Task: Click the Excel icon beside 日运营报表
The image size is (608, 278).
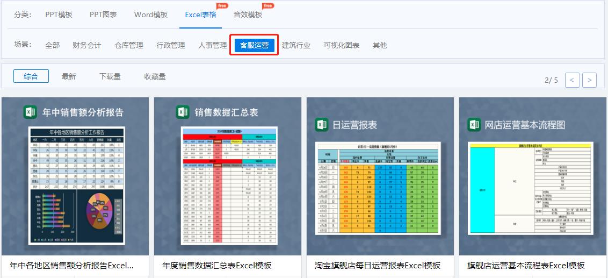Action: pyautogui.click(x=321, y=124)
